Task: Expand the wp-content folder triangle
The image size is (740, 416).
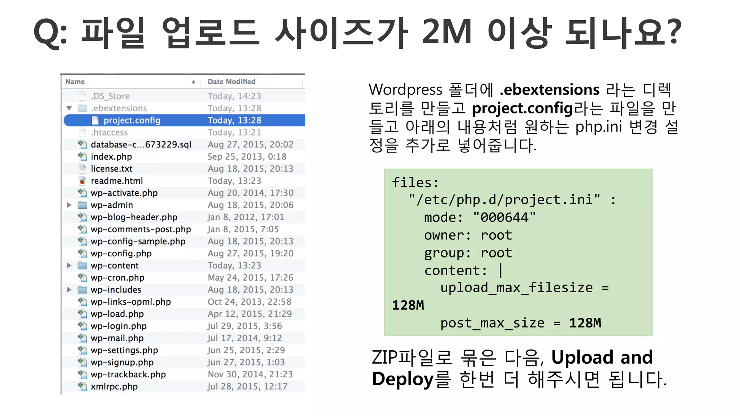Action: coord(69,265)
